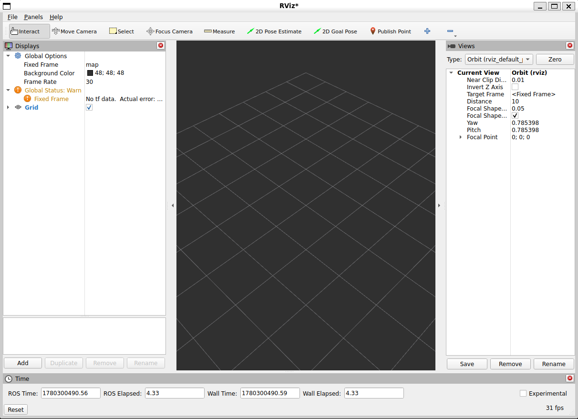Viewport: 578px width, 419px height.
Task: Click the Time panel clock icon
Action: 9,378
